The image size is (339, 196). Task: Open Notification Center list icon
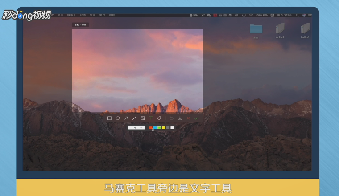coord(310,15)
